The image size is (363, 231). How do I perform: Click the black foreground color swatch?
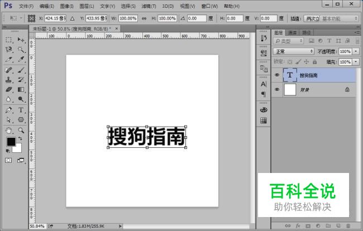[11, 141]
